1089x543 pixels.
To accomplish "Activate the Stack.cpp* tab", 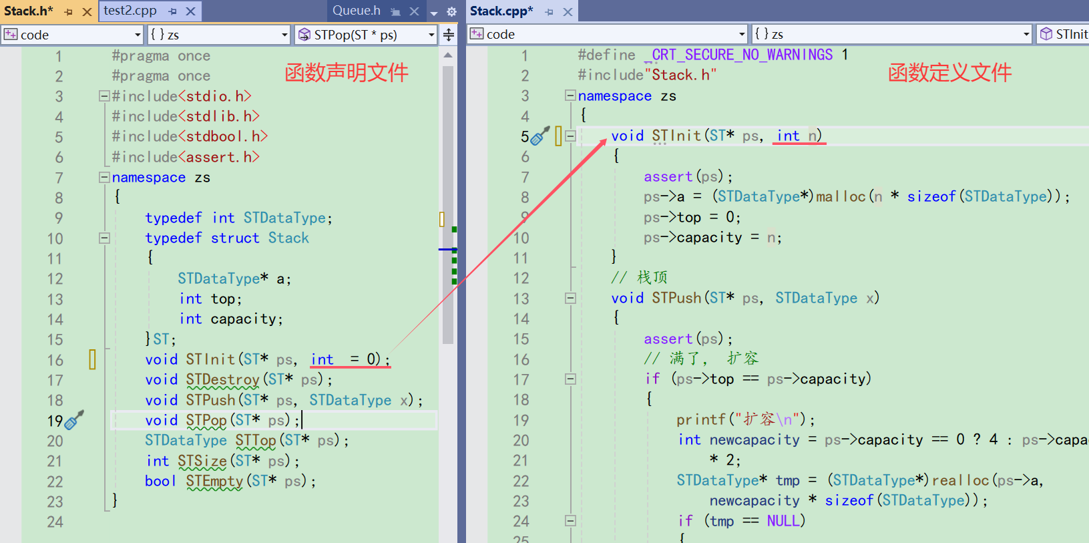I will point(501,11).
